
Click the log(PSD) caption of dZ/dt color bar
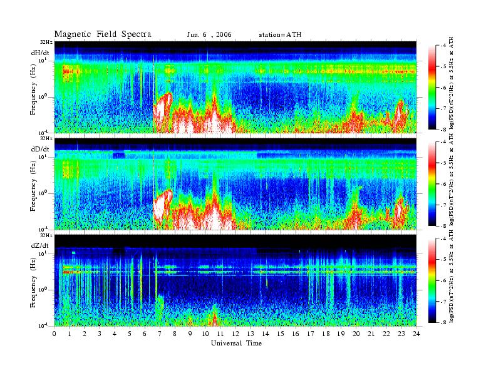tap(452, 277)
